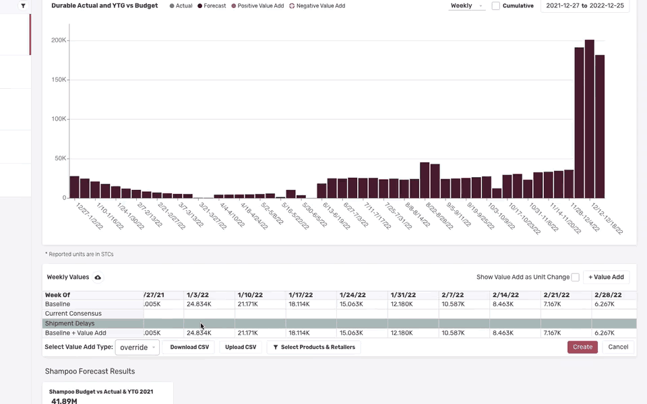Click the Actual legend dot
The width and height of the screenshot is (647, 404).
(172, 6)
